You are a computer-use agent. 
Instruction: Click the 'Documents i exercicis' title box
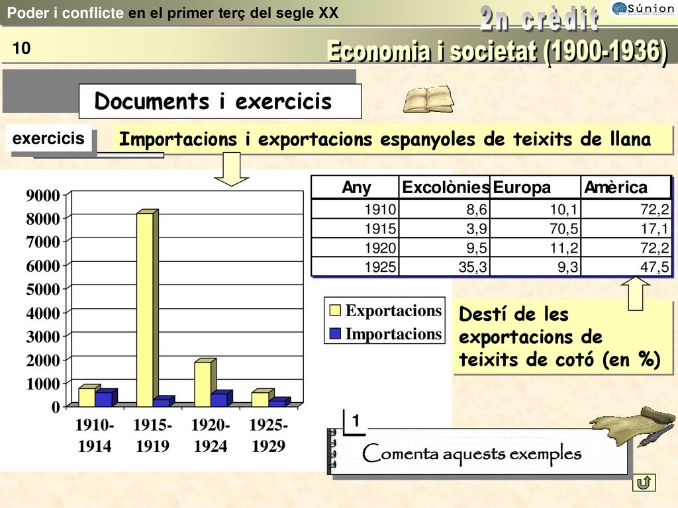pos(220,101)
